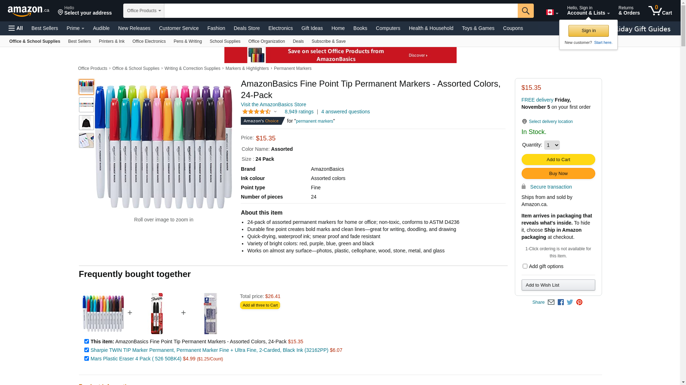
Task: Click the Add to Cart button
Action: point(558,159)
